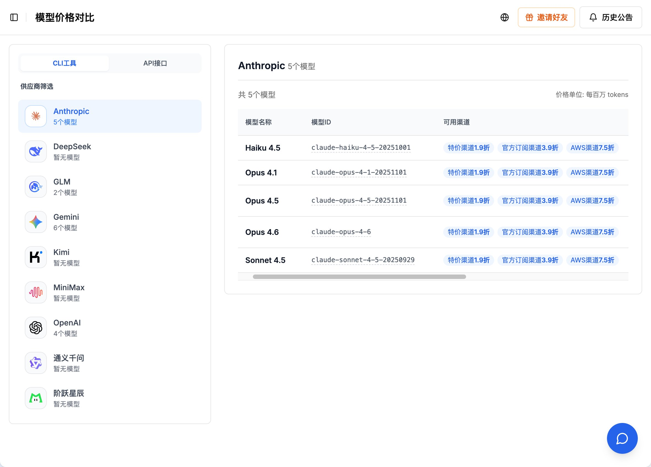Click the table horizontal scrollbar

coord(359,277)
